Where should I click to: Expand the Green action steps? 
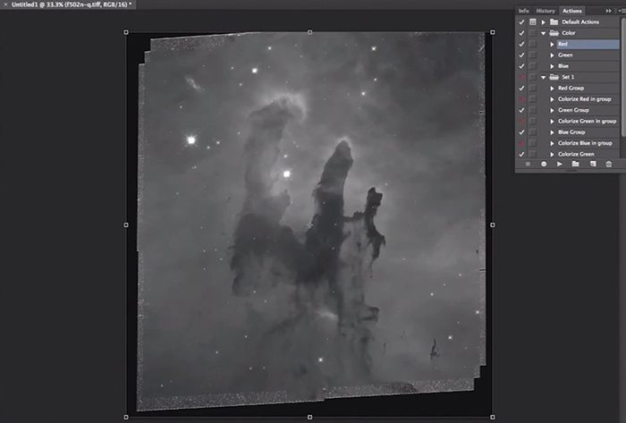(x=552, y=55)
